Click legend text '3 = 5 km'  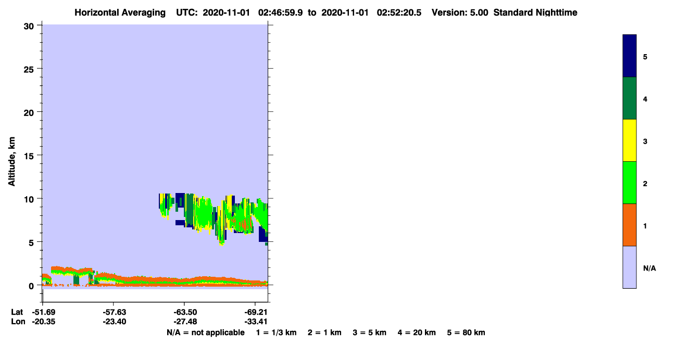coord(370,332)
